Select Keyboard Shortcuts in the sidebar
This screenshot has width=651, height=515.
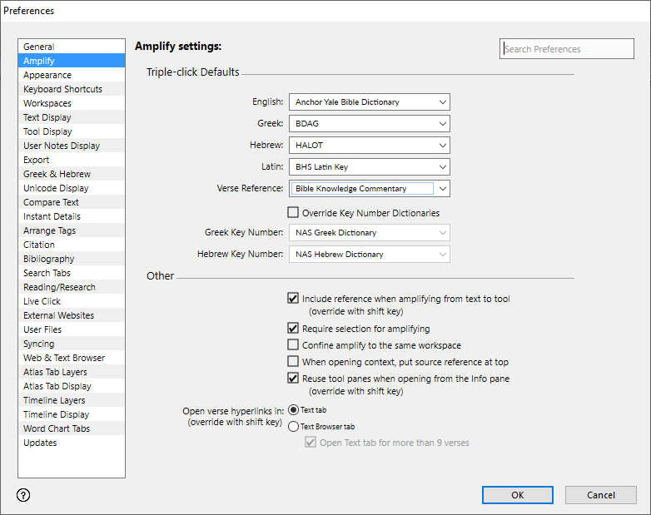point(62,89)
